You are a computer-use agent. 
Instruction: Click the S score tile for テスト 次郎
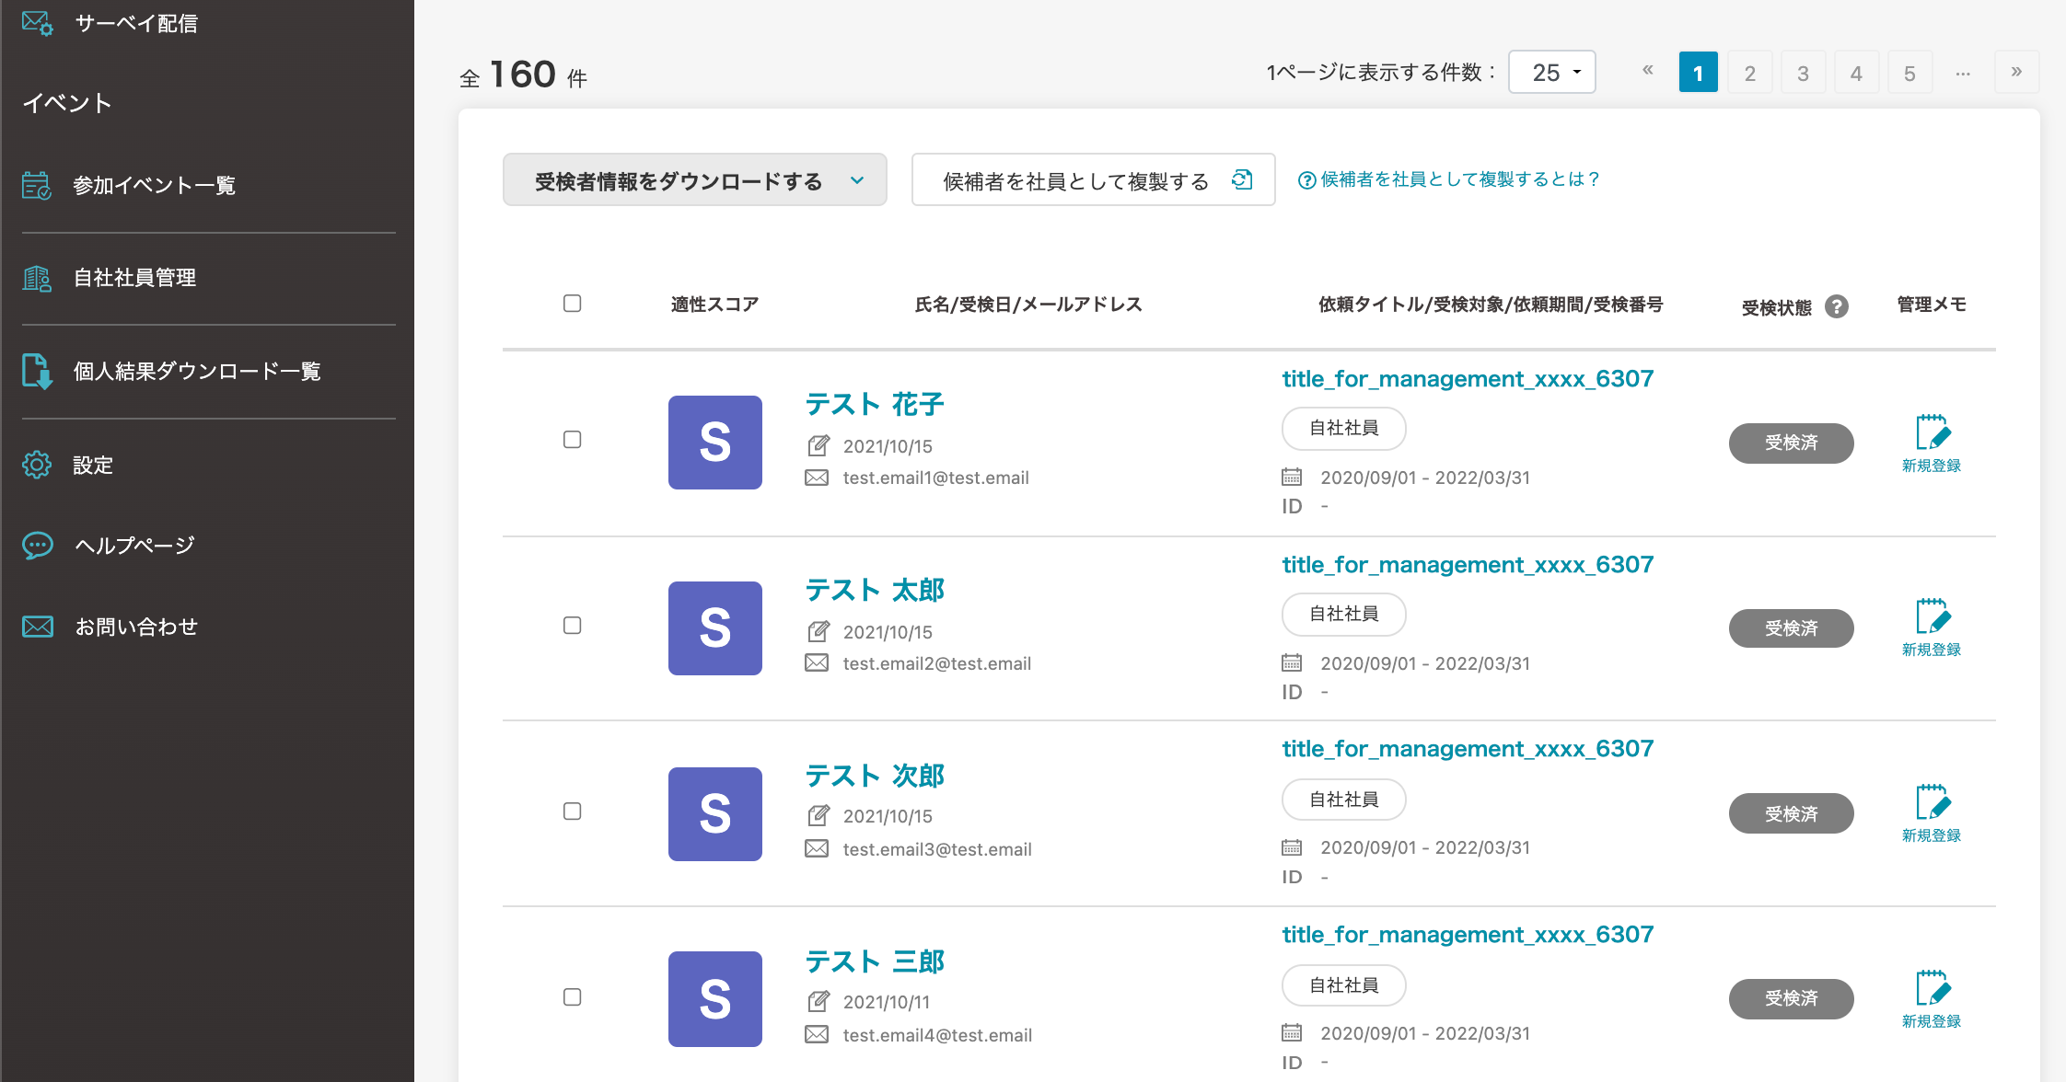pos(714,814)
